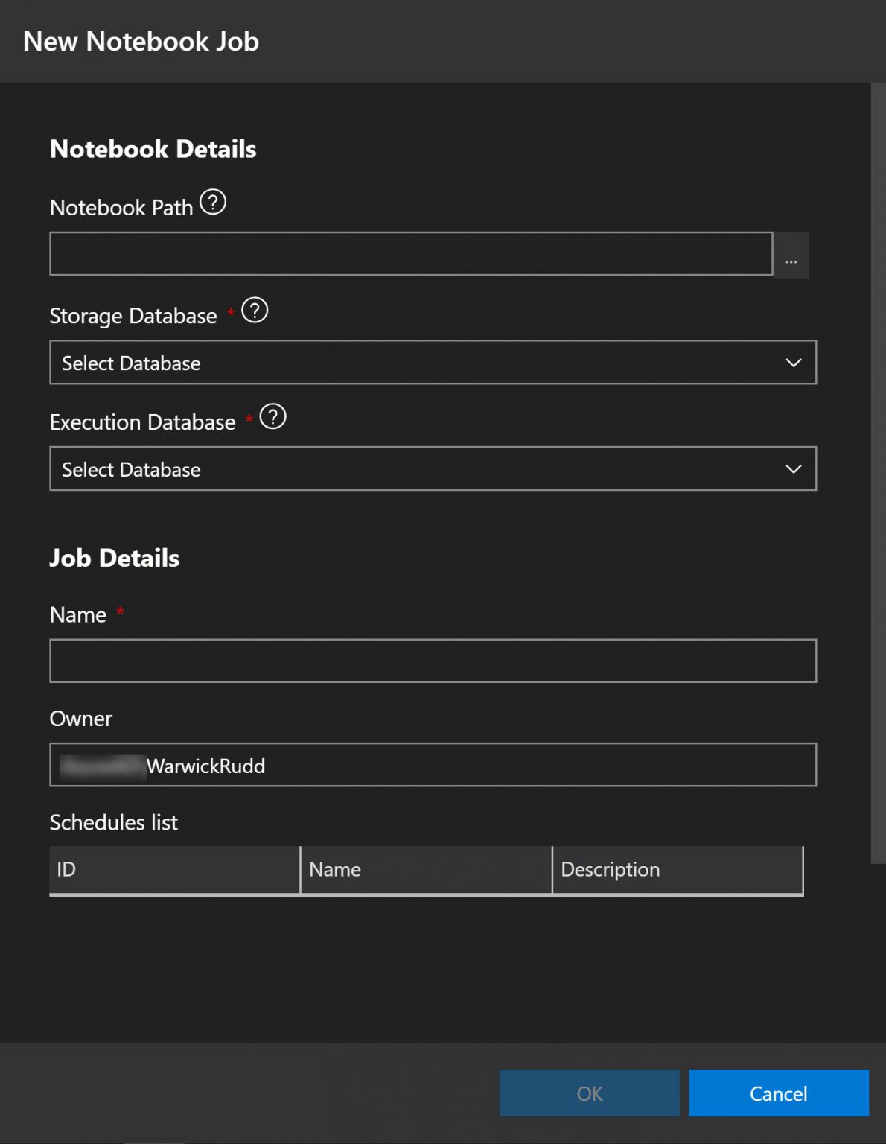Click the Cancel button
886x1144 pixels.
coord(778,1093)
